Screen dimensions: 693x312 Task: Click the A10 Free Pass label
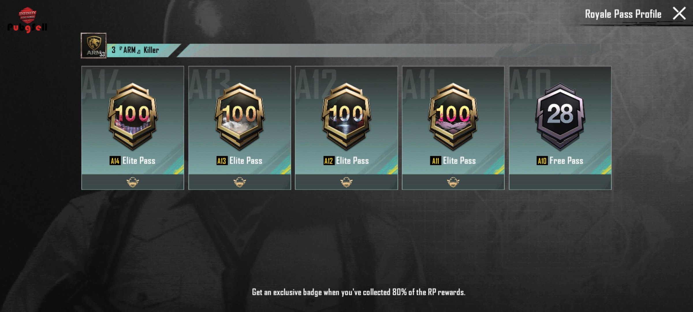point(560,161)
